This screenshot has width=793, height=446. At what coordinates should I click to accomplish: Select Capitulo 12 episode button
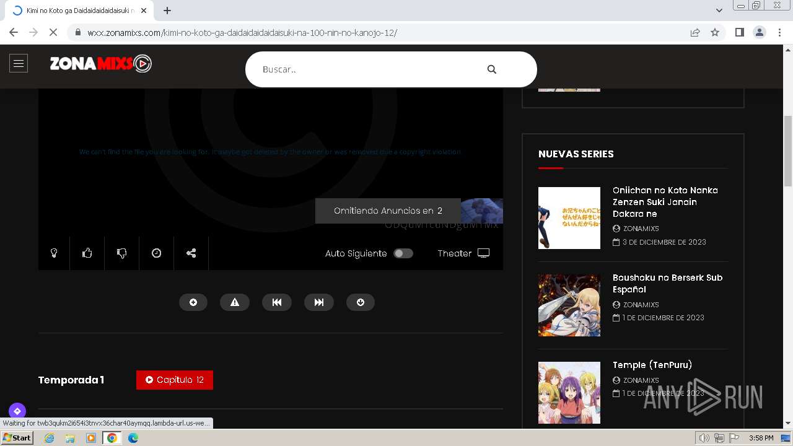[x=175, y=380]
